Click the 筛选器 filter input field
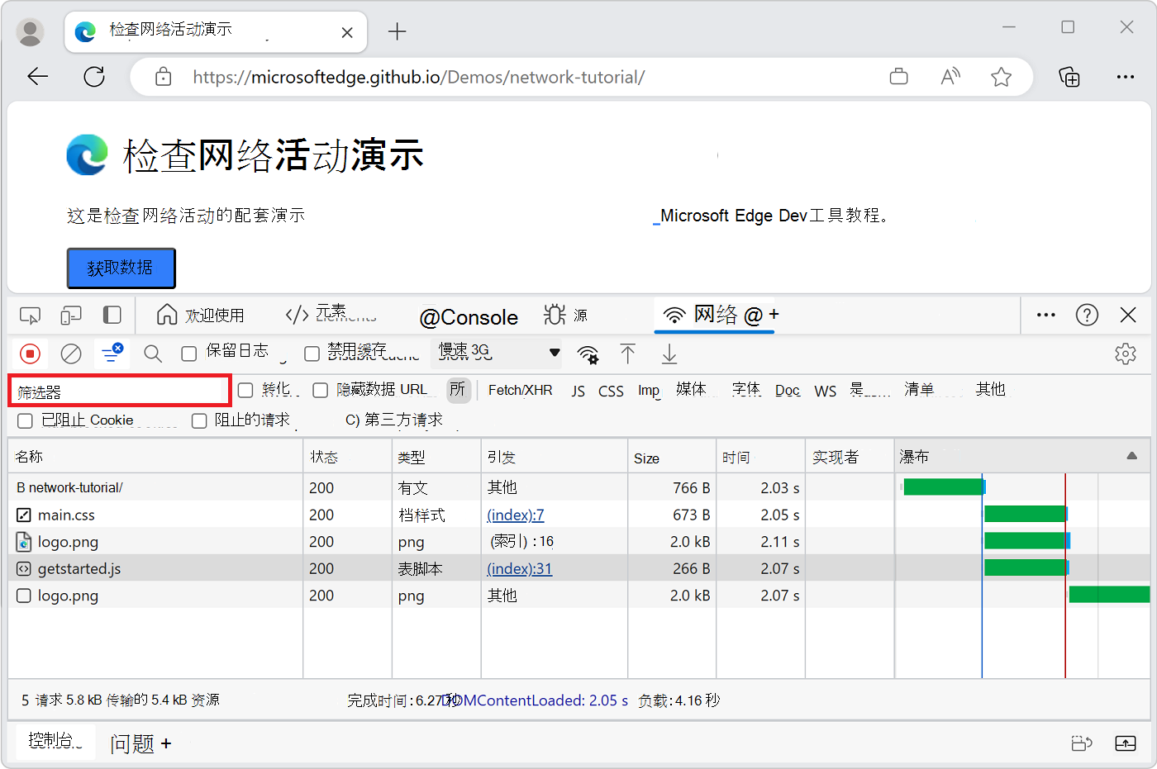This screenshot has height=769, width=1157. pos(119,388)
